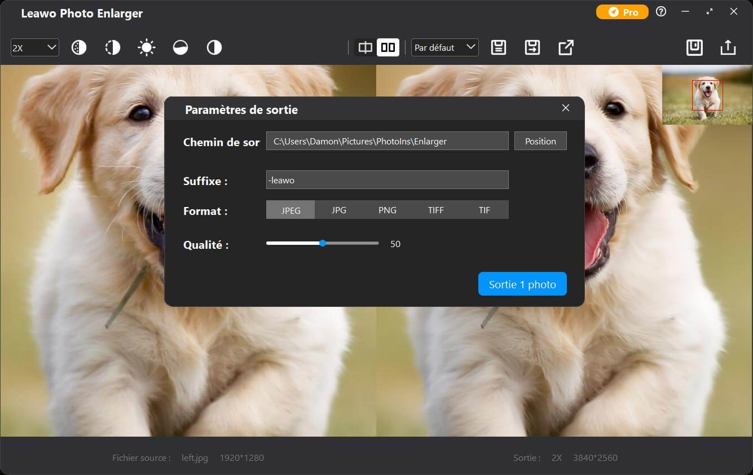
Task: Expand the 2X scale dropdown
Action: click(35, 48)
